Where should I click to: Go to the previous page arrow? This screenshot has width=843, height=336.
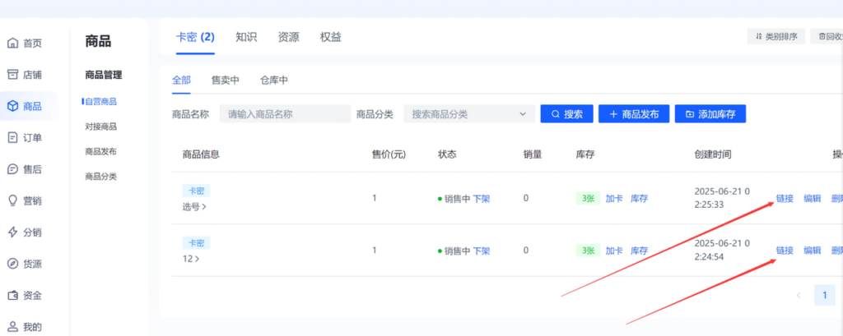click(799, 295)
